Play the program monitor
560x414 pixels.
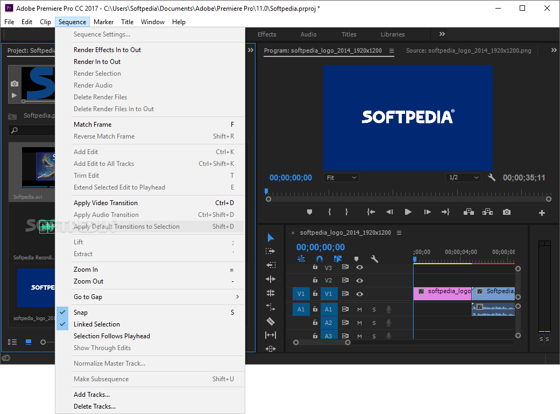pyautogui.click(x=408, y=212)
